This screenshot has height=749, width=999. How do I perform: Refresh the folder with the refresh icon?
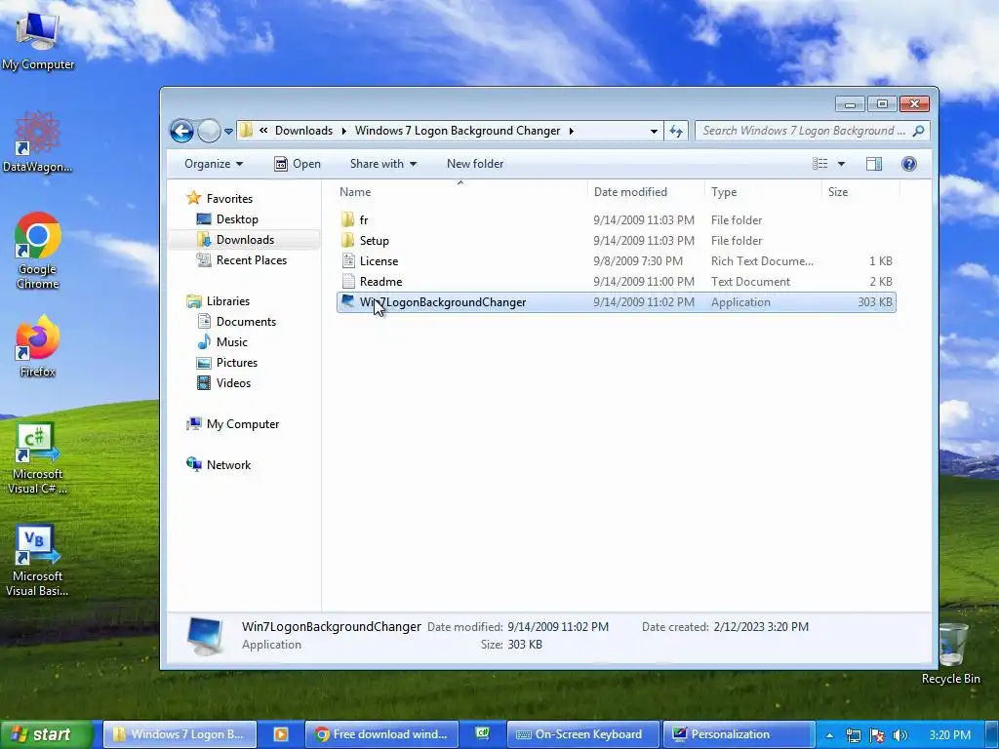point(676,132)
